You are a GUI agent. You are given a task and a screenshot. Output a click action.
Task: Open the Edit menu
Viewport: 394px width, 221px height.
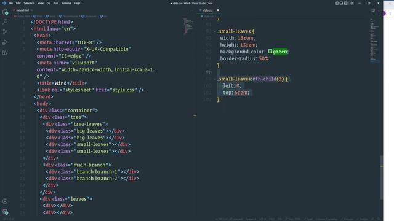pos(18,3)
